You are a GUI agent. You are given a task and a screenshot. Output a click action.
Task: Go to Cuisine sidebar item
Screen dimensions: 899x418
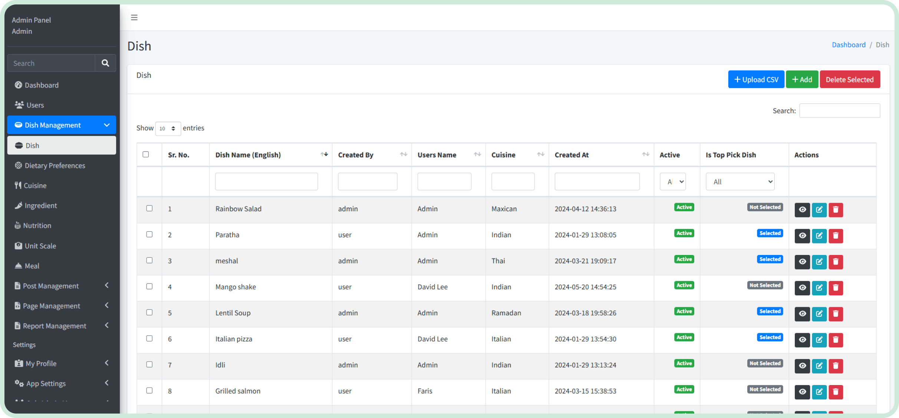tap(35, 186)
